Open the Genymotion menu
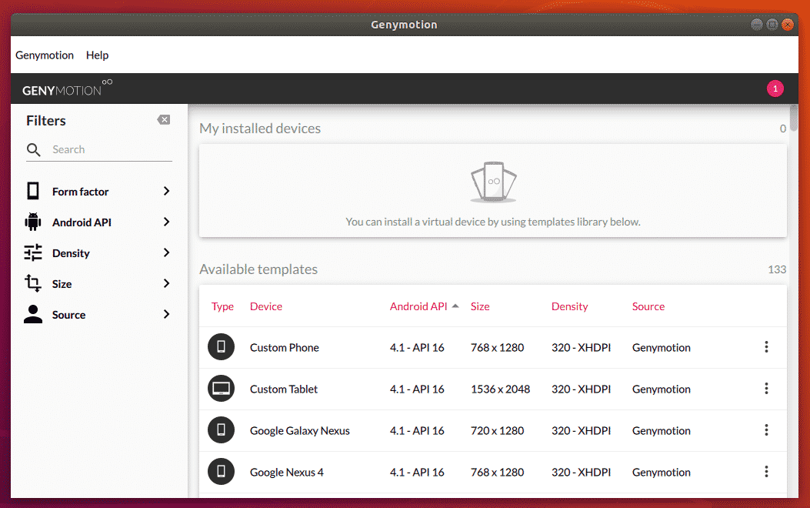This screenshot has height=508, width=810. [x=45, y=55]
